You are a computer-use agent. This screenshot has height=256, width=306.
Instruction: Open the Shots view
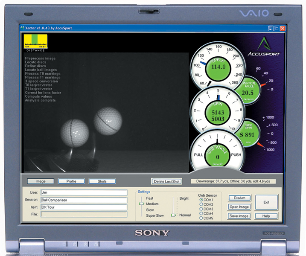[102, 181]
